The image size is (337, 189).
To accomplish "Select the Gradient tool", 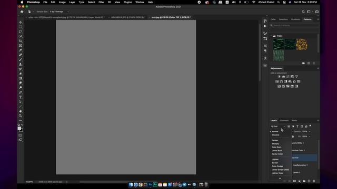I will click(21, 78).
